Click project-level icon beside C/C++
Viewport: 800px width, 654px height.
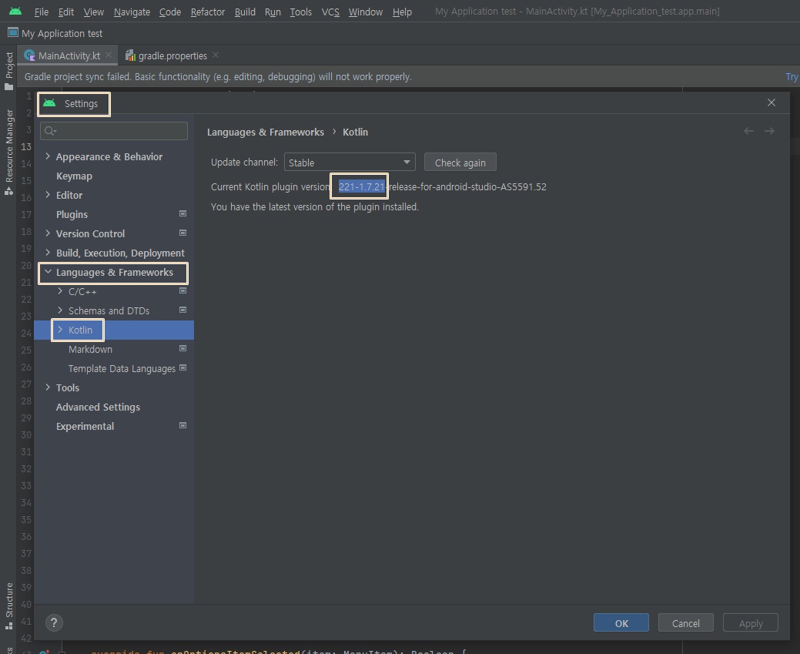coord(182,291)
